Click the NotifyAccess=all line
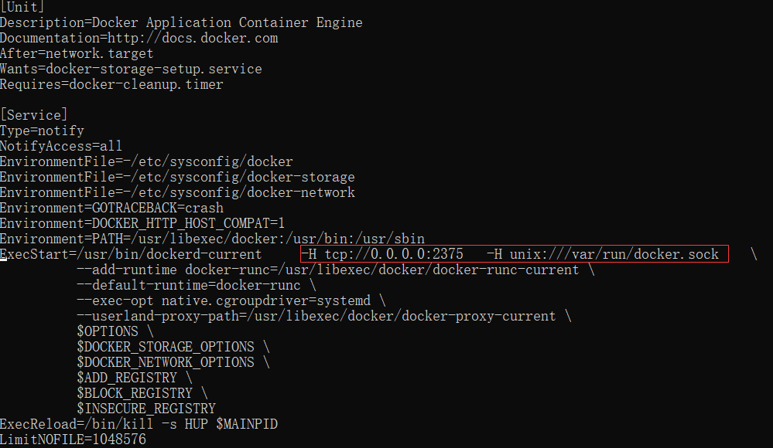Image resolution: width=773 pixels, height=448 pixels. (x=61, y=146)
